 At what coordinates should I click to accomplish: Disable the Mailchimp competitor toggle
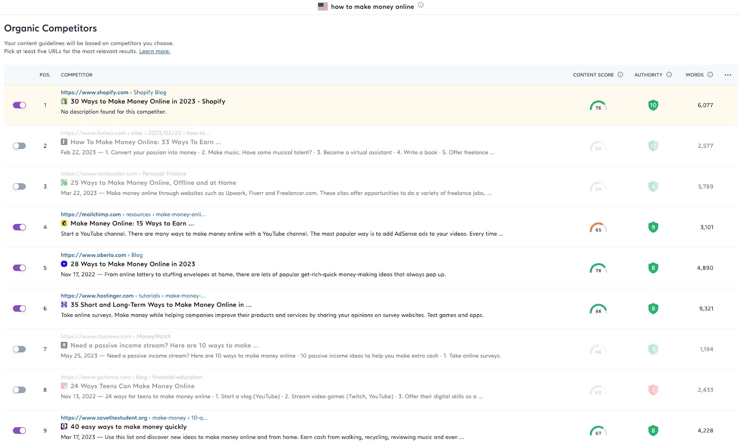coord(19,227)
